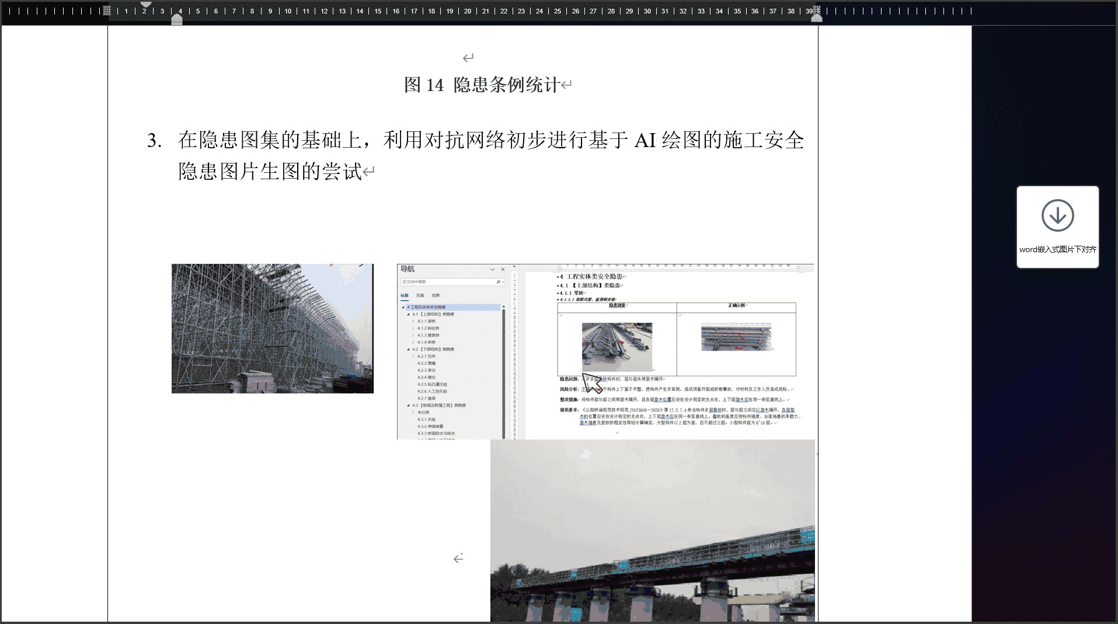
Task: Click the magnifier search icon in 导航 pane
Action: [499, 282]
